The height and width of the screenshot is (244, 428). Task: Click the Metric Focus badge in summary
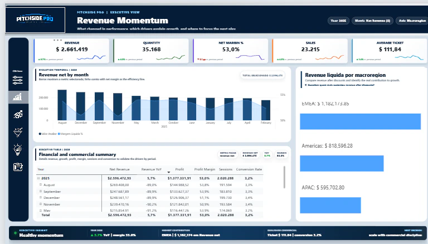coord(227,154)
